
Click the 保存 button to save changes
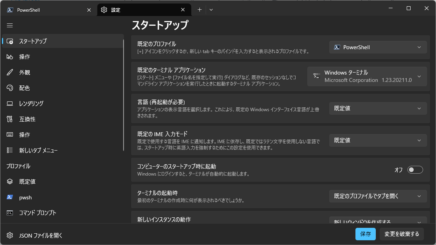(365, 234)
